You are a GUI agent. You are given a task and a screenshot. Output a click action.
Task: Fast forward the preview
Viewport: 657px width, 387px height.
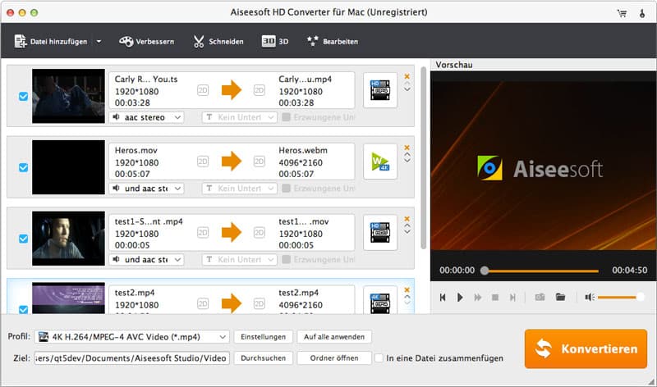click(478, 297)
